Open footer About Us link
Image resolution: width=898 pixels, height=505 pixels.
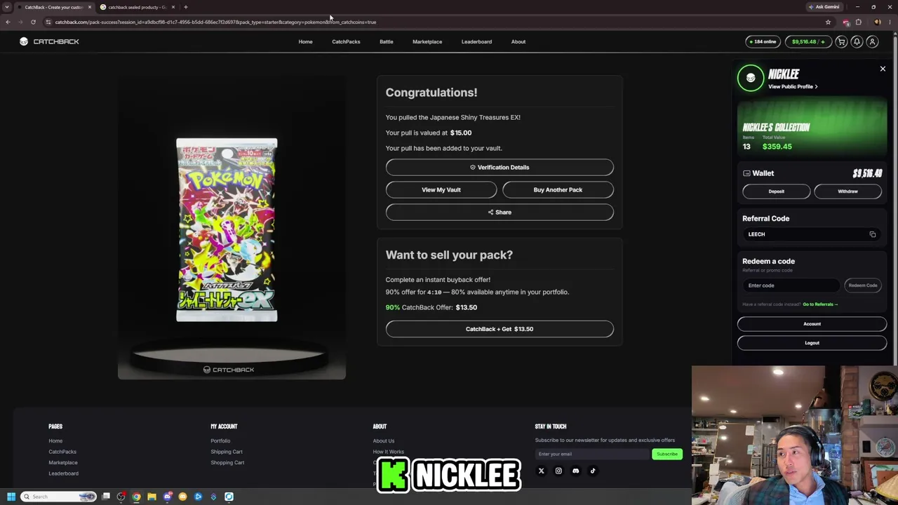(384, 441)
